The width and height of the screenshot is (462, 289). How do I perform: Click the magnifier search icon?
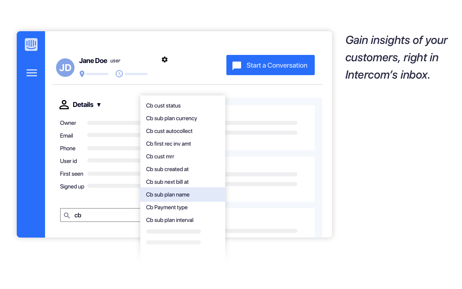[67, 215]
